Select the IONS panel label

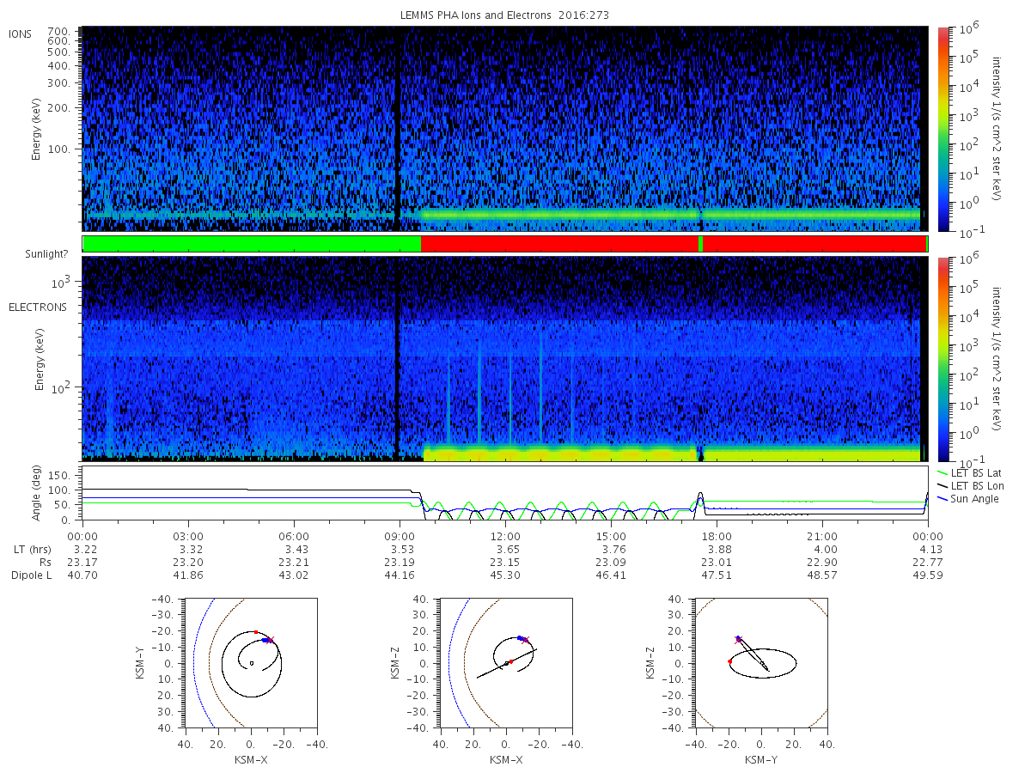(21, 34)
